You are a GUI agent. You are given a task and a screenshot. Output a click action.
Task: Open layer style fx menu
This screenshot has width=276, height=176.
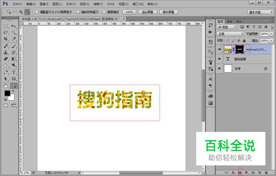click(x=233, y=173)
